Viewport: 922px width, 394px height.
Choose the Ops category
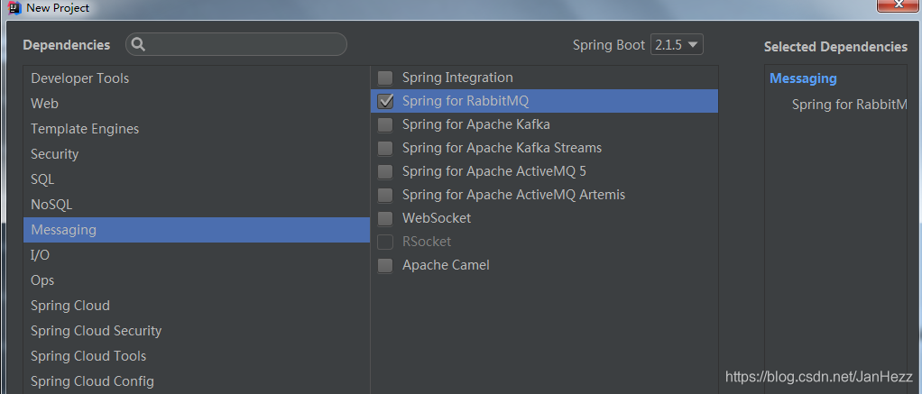(x=197, y=280)
